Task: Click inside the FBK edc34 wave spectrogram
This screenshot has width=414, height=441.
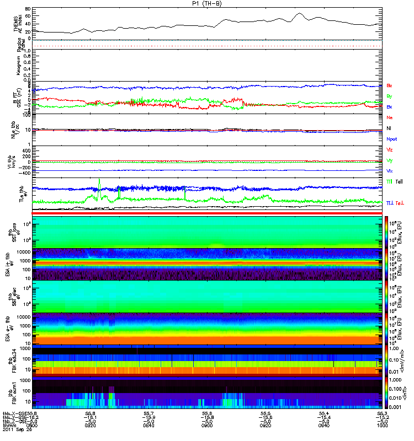Action: tap(207, 361)
